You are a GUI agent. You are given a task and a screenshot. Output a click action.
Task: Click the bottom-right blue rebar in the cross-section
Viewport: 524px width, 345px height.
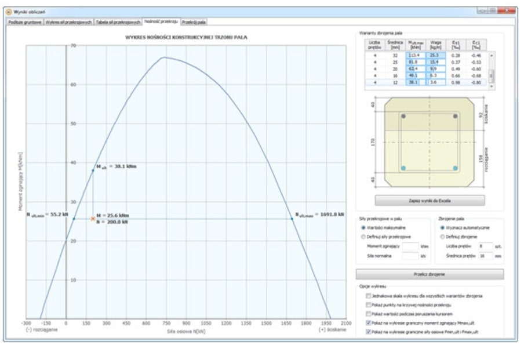click(x=455, y=168)
